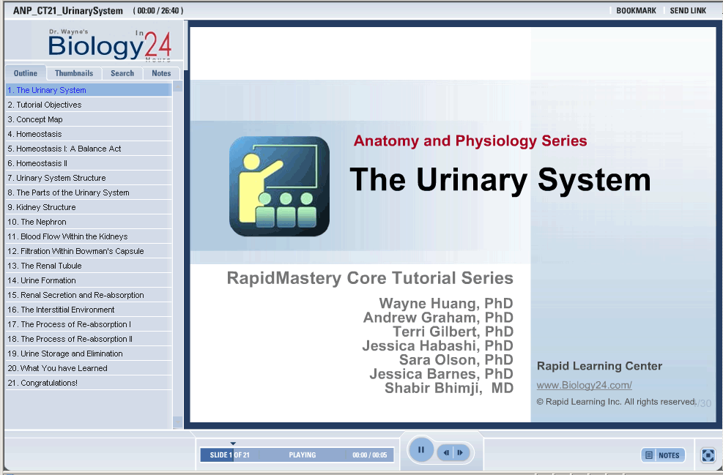
Task: Jump to 'The Nephron' slide
Action: pyautogui.click(x=43, y=222)
